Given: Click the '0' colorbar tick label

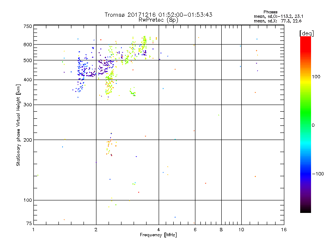Looking at the screenshot, I should pyautogui.click(x=313, y=125).
